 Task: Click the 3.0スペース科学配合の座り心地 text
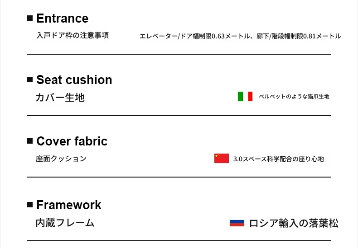[279, 159]
